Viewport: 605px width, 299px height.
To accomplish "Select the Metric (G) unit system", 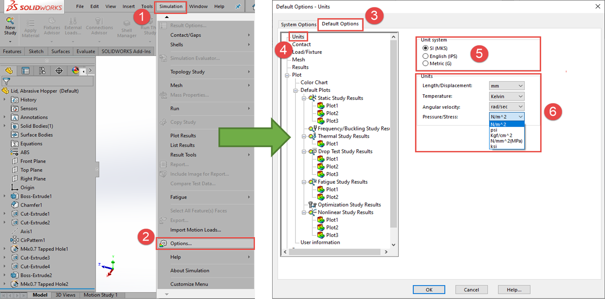I will [425, 64].
